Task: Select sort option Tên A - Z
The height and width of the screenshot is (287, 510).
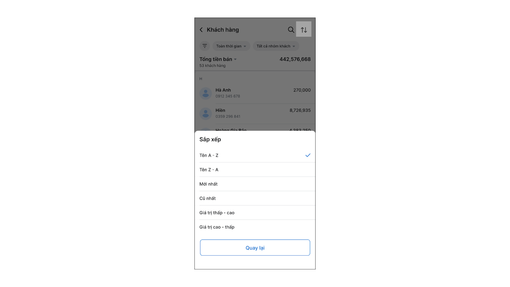Action: tap(209, 155)
